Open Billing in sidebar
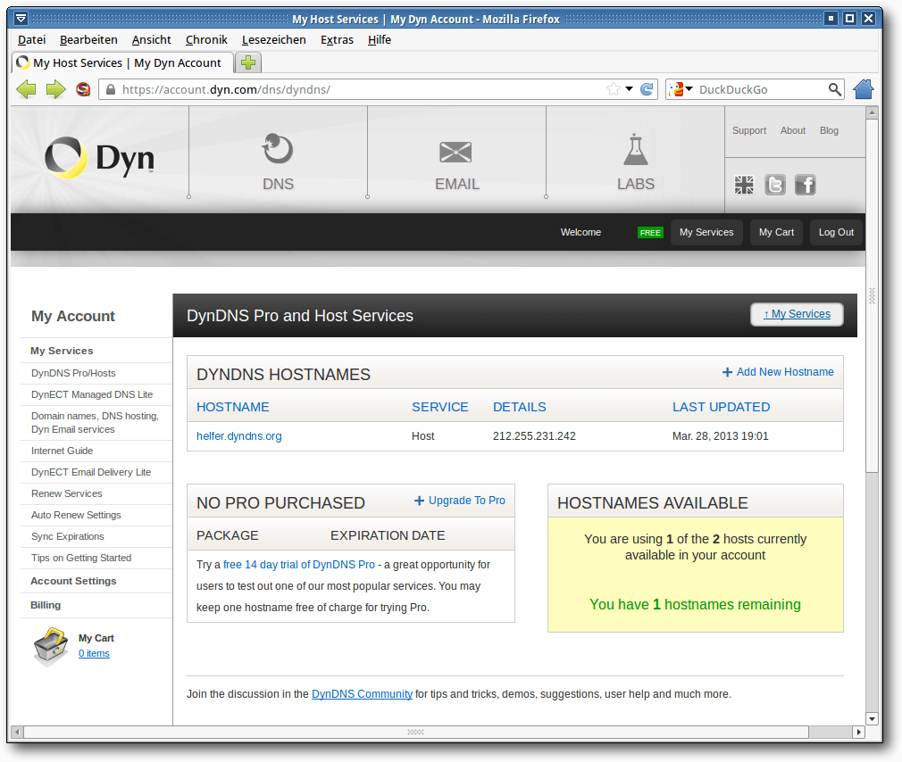This screenshot has height=762, width=902. click(x=46, y=605)
